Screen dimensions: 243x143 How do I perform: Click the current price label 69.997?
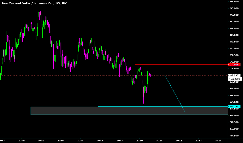(234, 75)
